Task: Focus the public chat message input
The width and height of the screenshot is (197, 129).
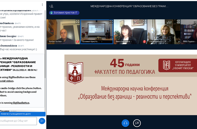Action: point(18,121)
